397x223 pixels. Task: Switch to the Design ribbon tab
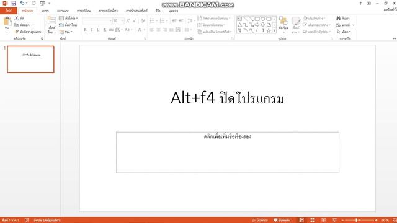click(x=63, y=11)
